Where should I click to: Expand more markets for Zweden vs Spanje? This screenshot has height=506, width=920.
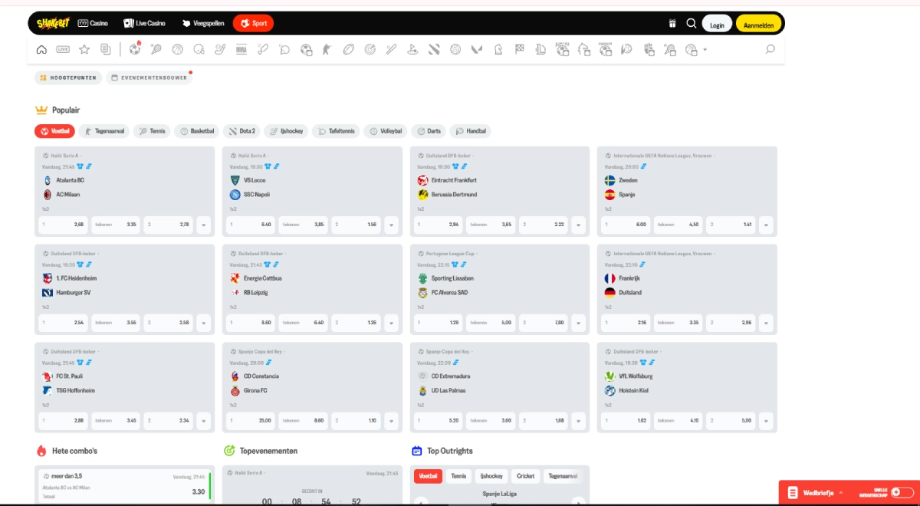click(766, 225)
